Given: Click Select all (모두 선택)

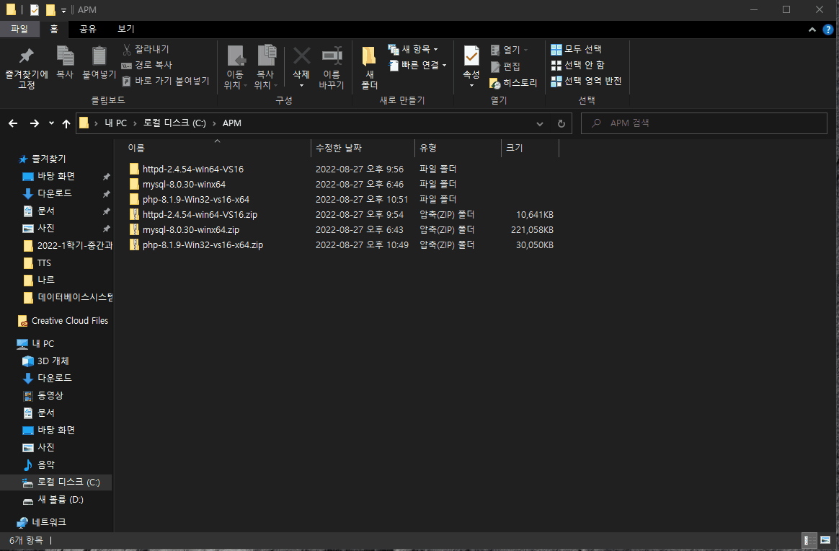Looking at the screenshot, I should [x=577, y=49].
